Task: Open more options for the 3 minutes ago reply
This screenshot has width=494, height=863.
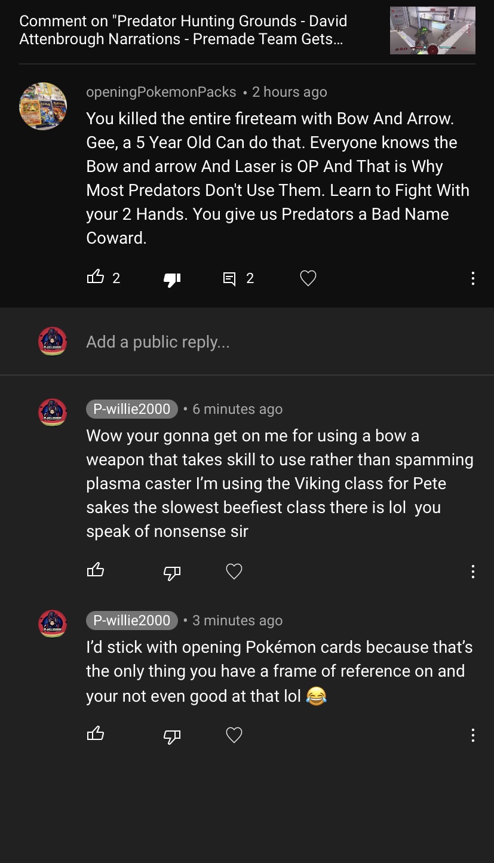Action: point(472,735)
